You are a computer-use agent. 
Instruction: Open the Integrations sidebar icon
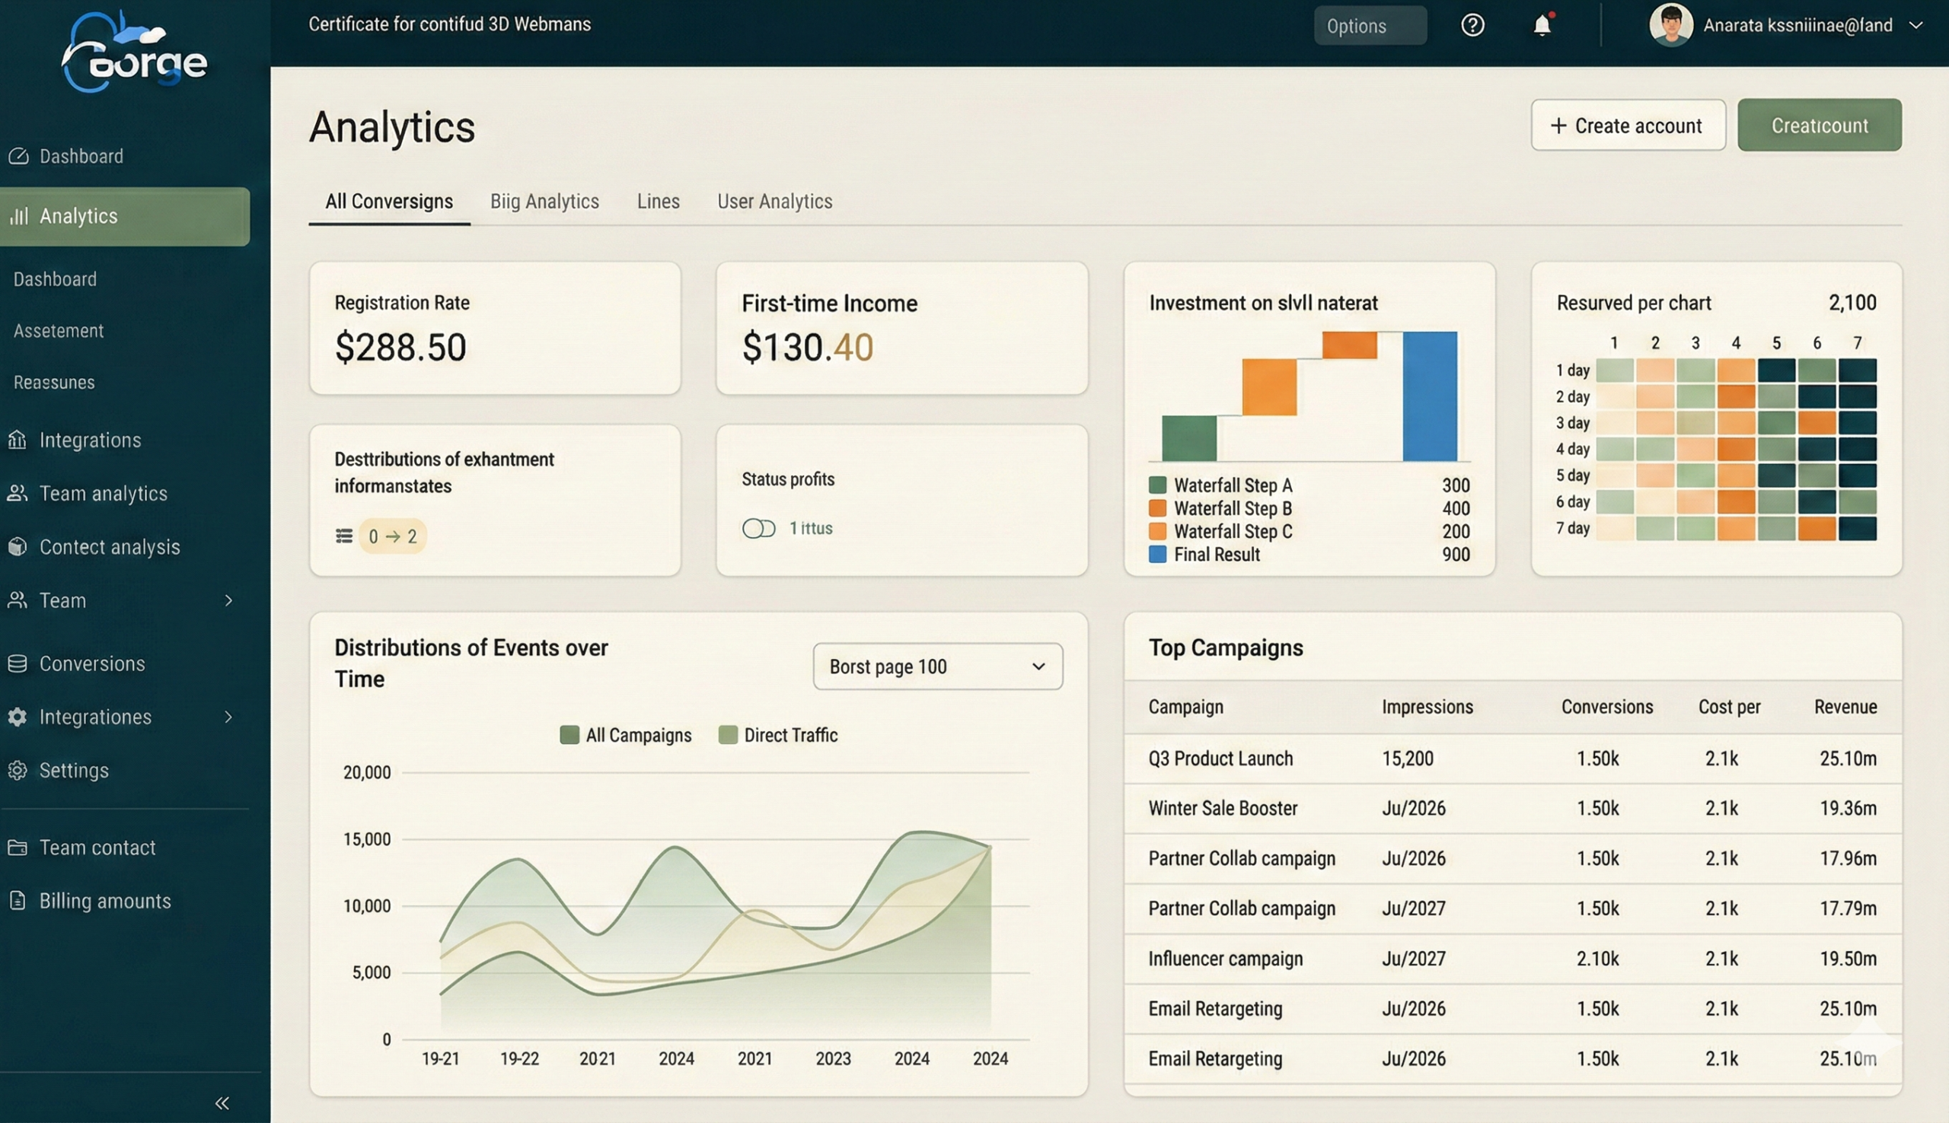pos(18,440)
